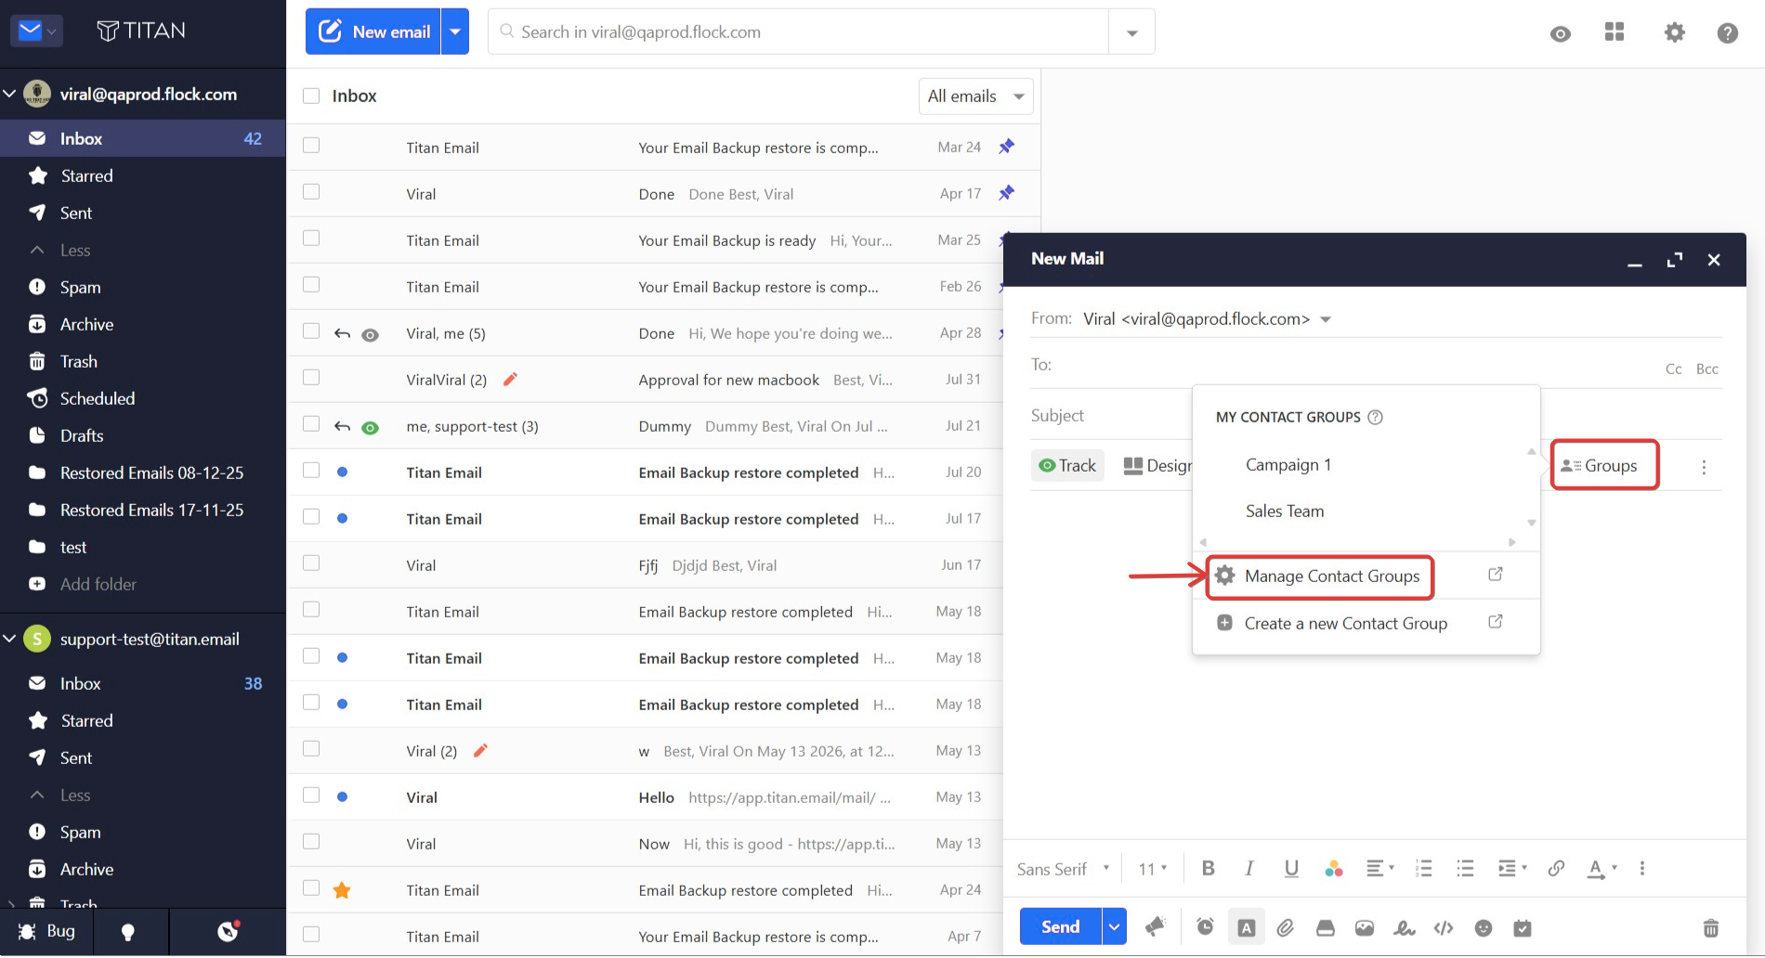Open the text alignment dropdown
This screenshot has width=1765, height=958.
click(x=1380, y=868)
